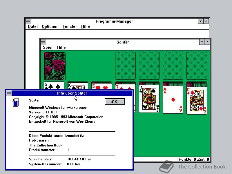This screenshot has height=174, width=232.
Task: Select the king of diamonds card
Action: (x=197, y=101)
